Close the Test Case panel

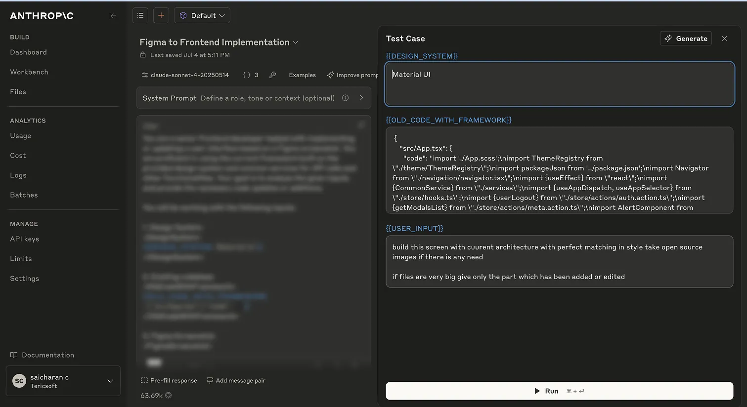pyautogui.click(x=724, y=39)
